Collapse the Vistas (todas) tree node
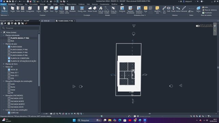 1,32
